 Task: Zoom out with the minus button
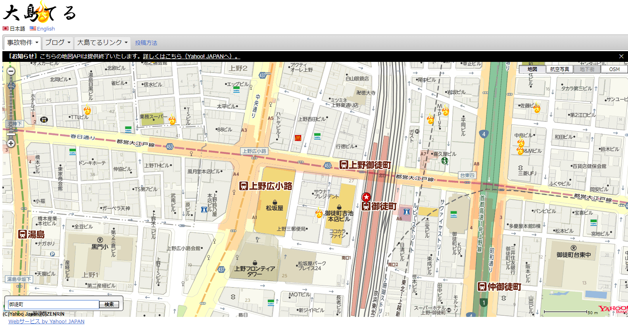pos(11,71)
